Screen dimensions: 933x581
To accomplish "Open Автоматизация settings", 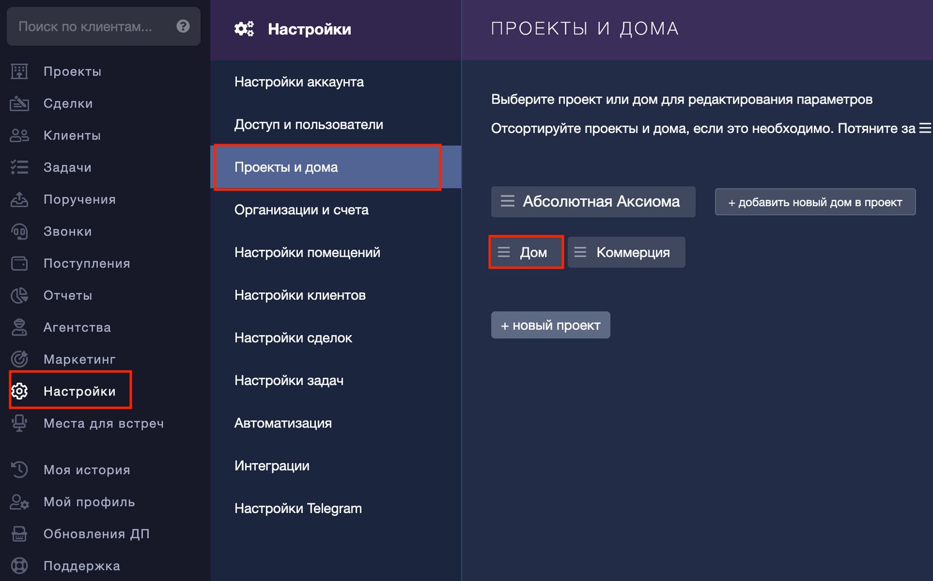I will (x=336, y=423).
